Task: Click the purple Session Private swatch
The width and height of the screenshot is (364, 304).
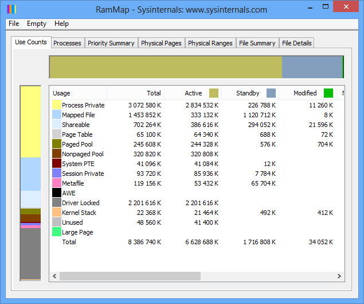Action: click(57, 174)
